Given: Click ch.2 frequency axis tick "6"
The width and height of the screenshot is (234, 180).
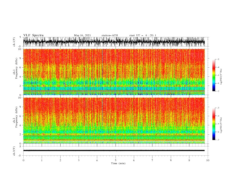Looking at the screenshot, I should [21, 116].
